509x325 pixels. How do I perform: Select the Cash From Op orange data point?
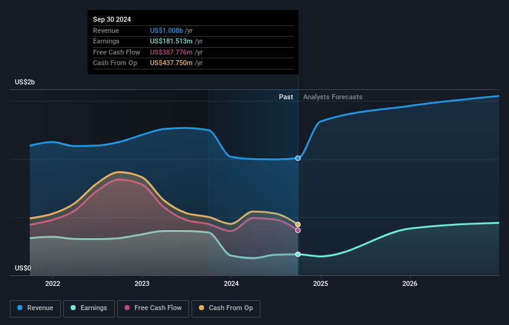[x=298, y=225]
